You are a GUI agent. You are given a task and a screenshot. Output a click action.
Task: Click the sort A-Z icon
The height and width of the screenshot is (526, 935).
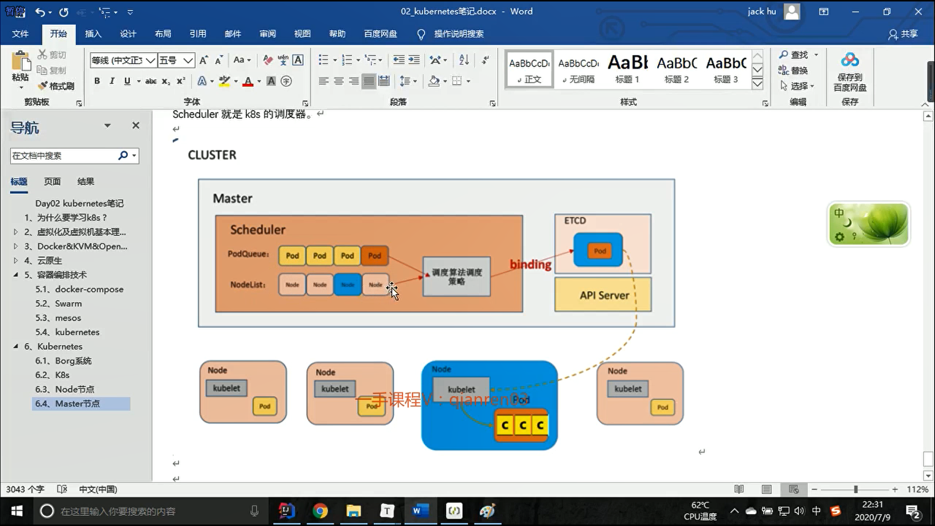tap(464, 60)
